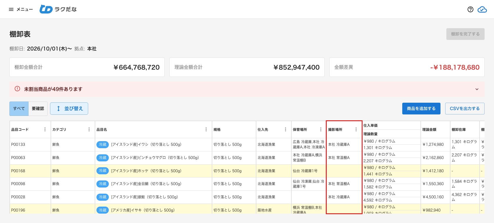Select item code P00098
The width and height of the screenshot is (494, 223).
(x=18, y=184)
